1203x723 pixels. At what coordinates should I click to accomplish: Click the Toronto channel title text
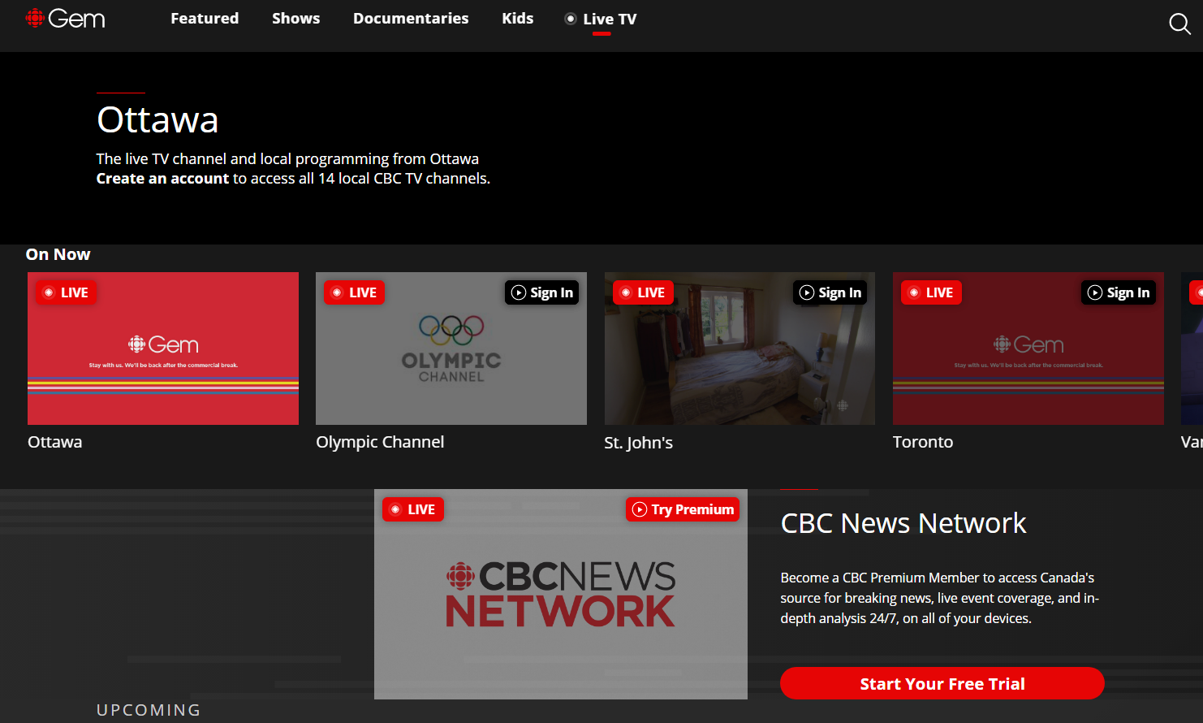(x=923, y=442)
